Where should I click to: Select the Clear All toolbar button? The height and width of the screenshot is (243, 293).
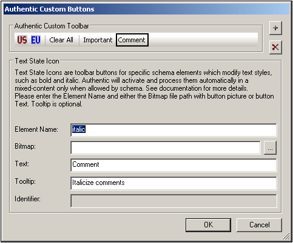click(x=61, y=40)
